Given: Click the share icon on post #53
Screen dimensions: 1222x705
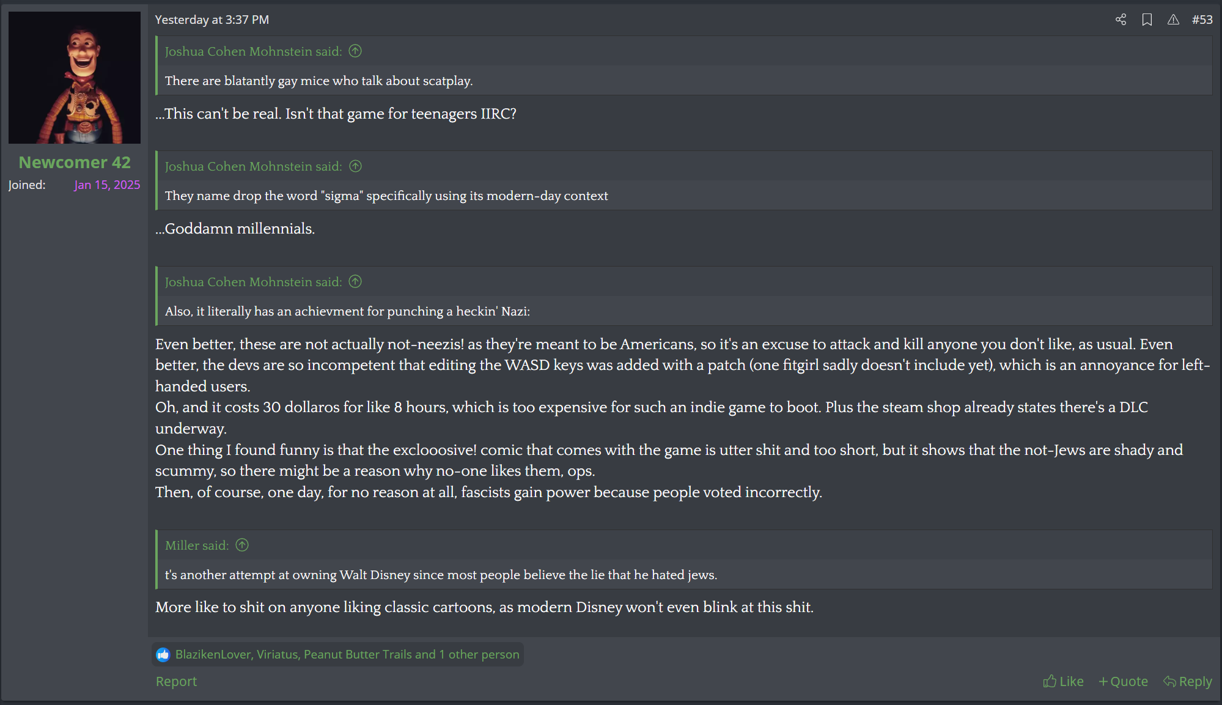Looking at the screenshot, I should coord(1121,20).
